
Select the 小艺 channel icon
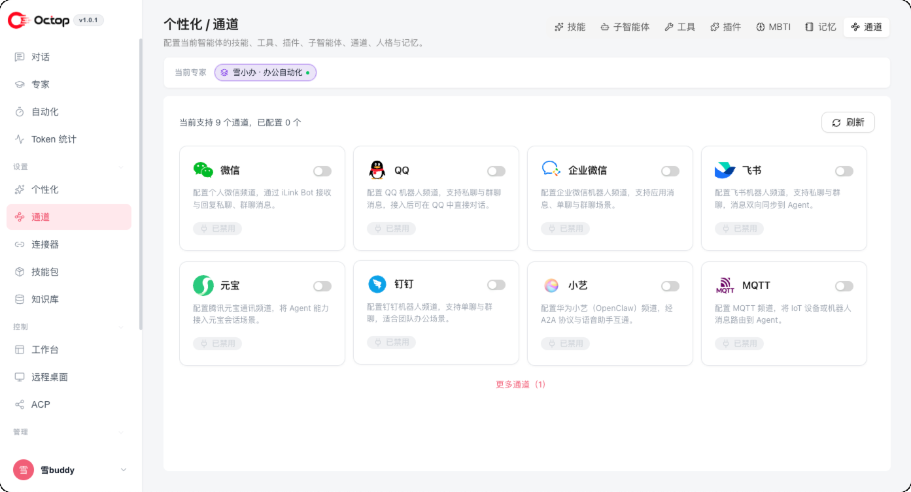(551, 286)
